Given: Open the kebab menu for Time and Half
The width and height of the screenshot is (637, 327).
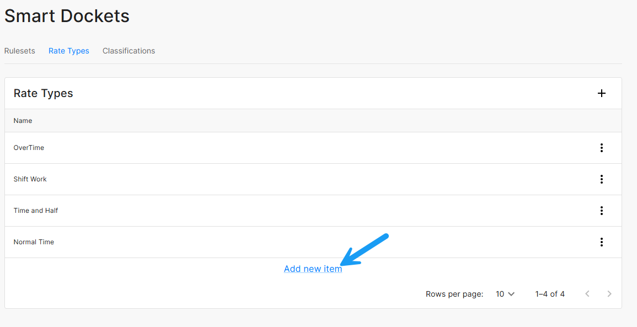Looking at the screenshot, I should coord(601,211).
